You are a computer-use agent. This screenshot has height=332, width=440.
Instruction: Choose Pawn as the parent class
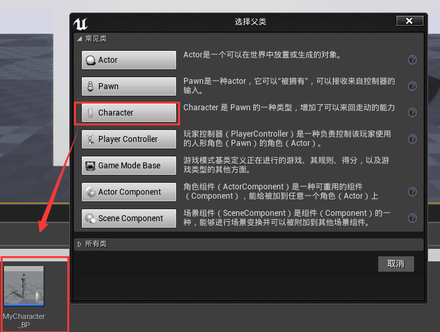tap(129, 86)
